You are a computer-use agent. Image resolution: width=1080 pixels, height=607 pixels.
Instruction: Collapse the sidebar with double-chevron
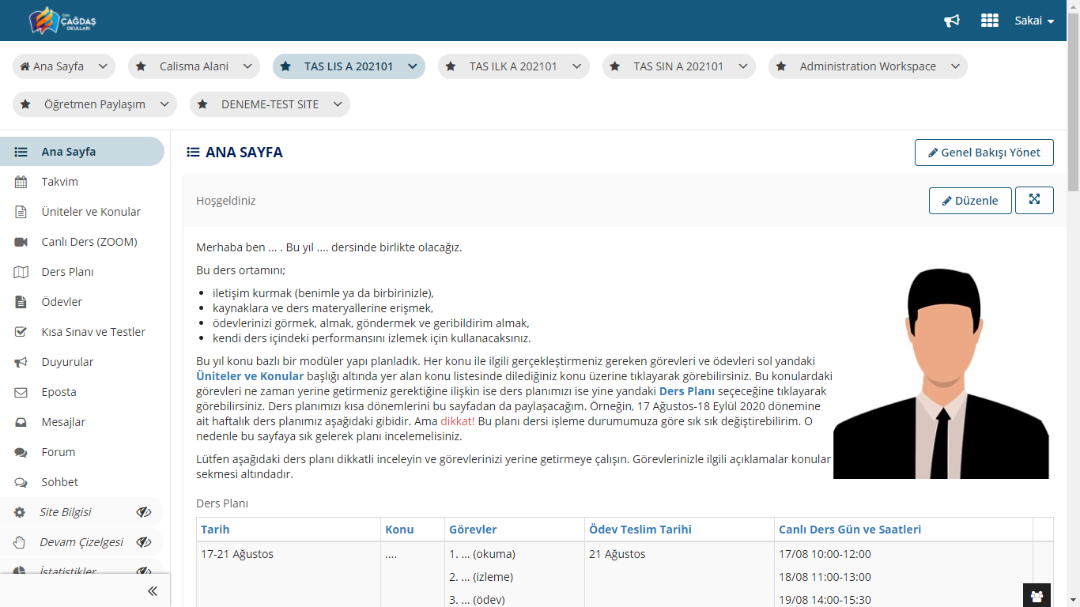(x=153, y=591)
